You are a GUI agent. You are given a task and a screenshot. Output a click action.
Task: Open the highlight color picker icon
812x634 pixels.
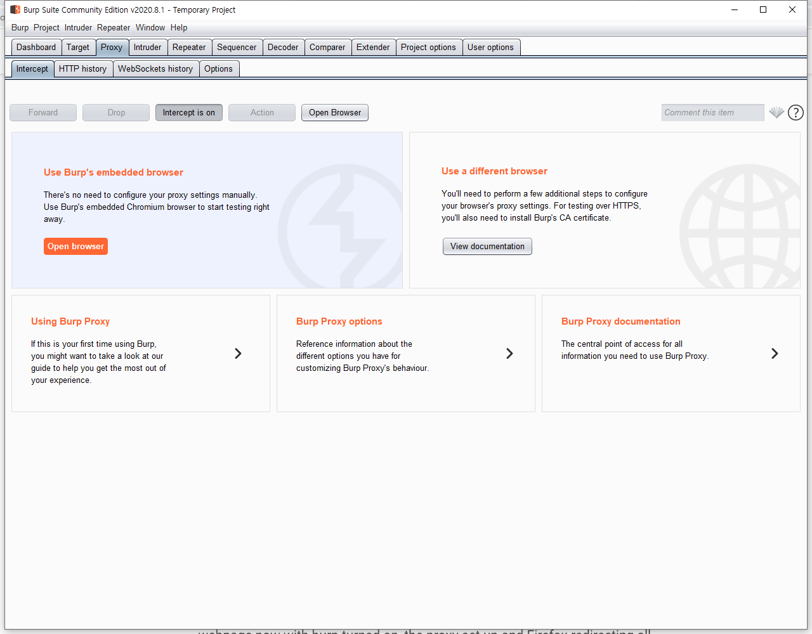point(776,112)
